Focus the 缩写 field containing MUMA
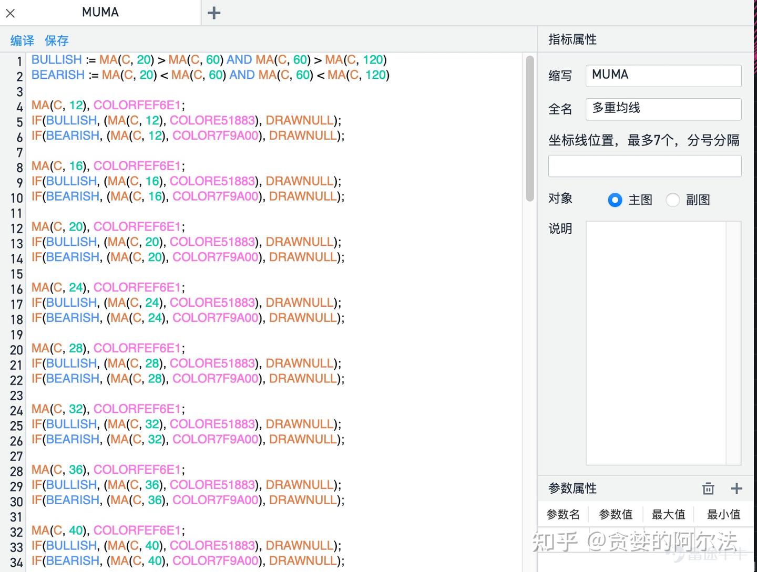 [663, 76]
